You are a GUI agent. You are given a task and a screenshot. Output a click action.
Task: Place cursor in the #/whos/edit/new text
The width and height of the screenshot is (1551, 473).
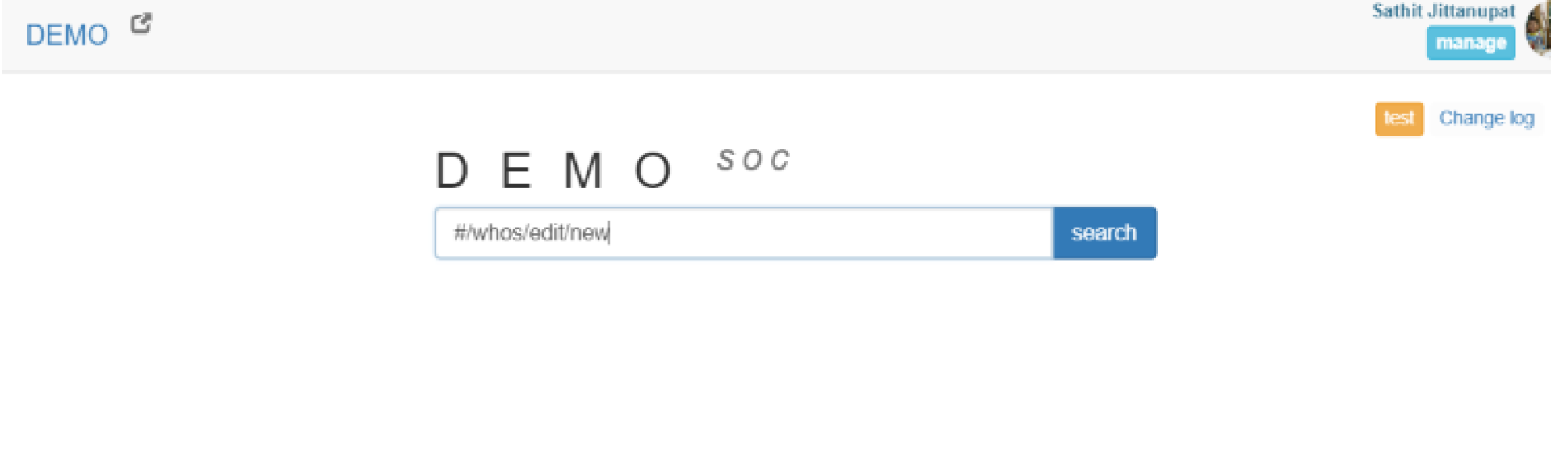click(x=532, y=233)
